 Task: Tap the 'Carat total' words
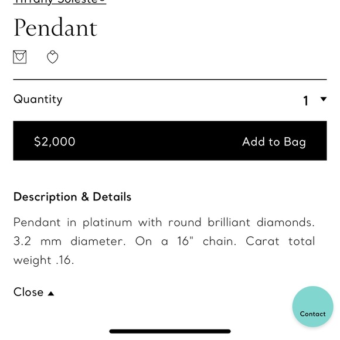click(280, 241)
